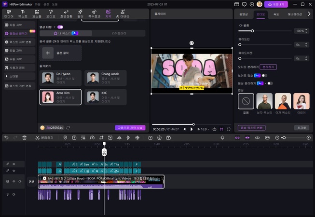The width and height of the screenshot is (315, 217).
Task: Click the undo arrow in timeline toolbar
Action: coord(6,138)
